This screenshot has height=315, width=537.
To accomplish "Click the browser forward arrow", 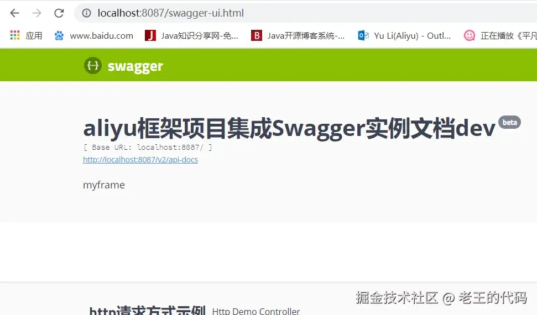I will coord(37,13).
